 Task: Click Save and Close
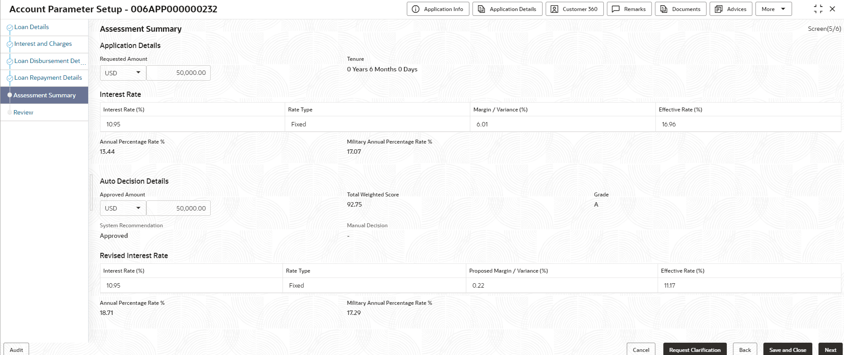pos(788,350)
